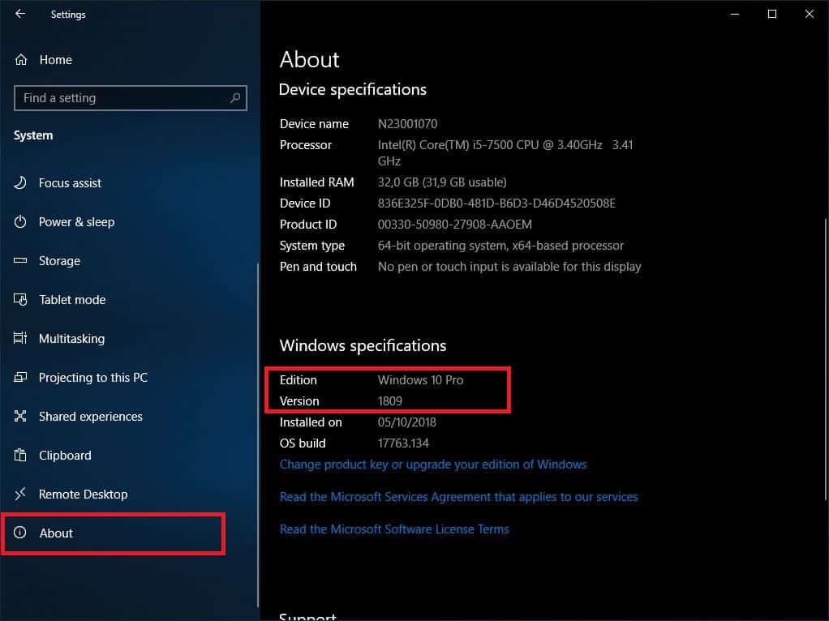Open Change product key or upgrade link
This screenshot has height=621, width=829.
433,465
